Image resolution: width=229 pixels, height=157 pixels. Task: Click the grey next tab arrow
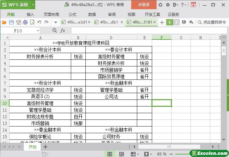tap(176, 22)
